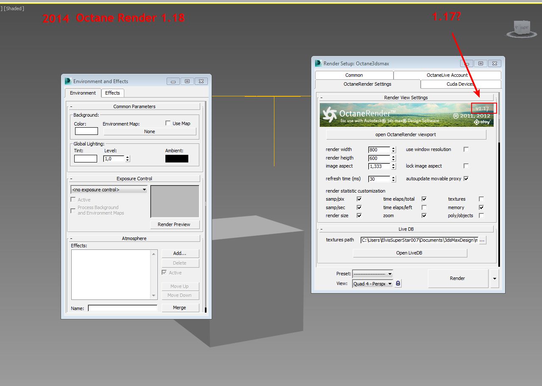Click the image aspect spinner

pos(393,166)
